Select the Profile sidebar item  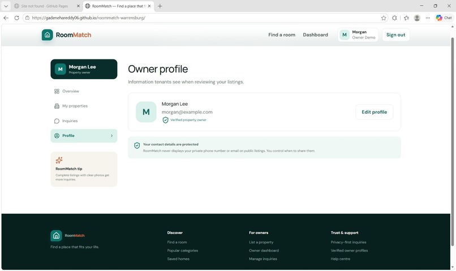click(84, 136)
